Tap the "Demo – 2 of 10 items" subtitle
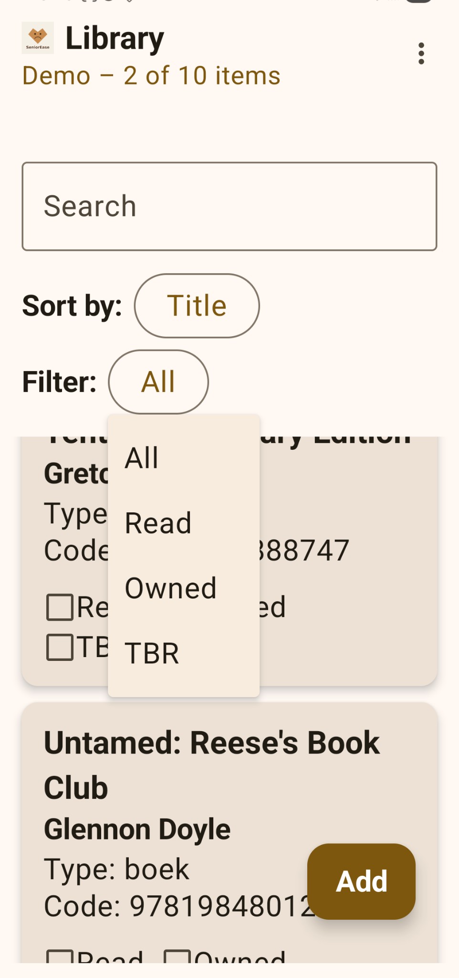The height and width of the screenshot is (978, 459). (x=151, y=75)
